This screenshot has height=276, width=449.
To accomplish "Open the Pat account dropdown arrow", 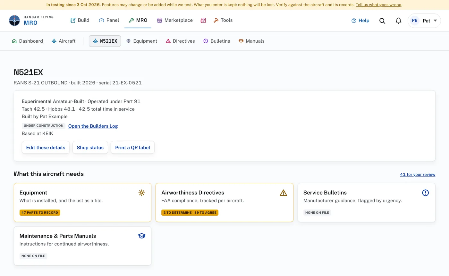I will coord(435,21).
